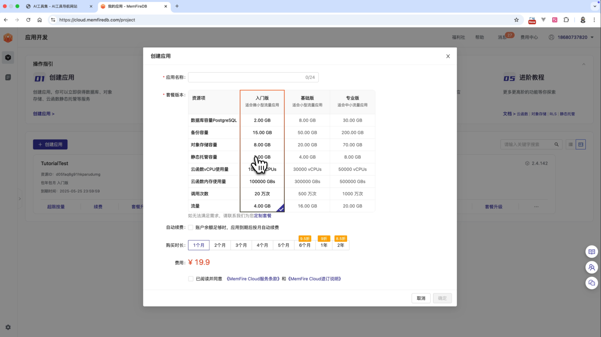Select the 6个月 purchase duration
This screenshot has width=601, height=337.
pos(305,245)
